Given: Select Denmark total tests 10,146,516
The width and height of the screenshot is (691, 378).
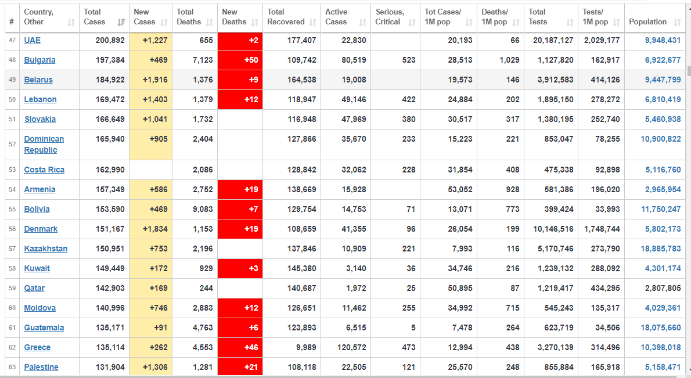Looking at the screenshot, I should [553, 229].
